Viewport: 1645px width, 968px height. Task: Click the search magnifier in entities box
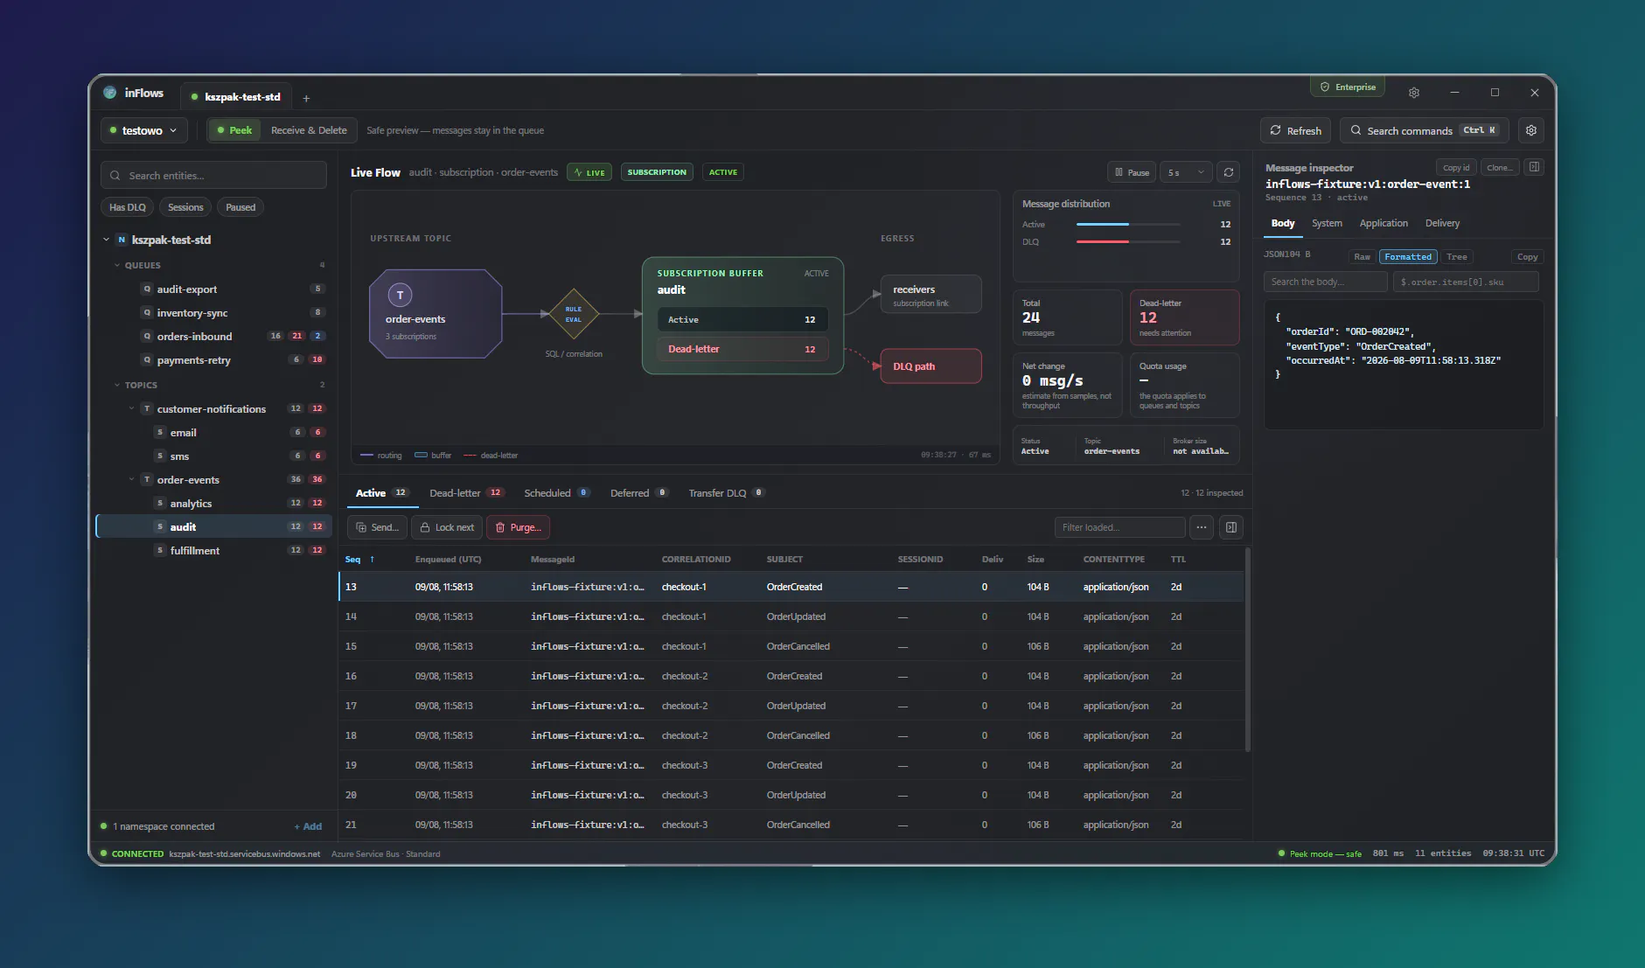click(x=115, y=176)
